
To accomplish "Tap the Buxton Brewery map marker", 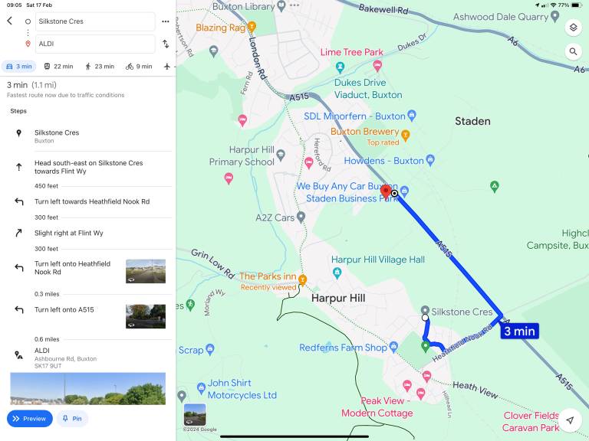I will (x=406, y=136).
